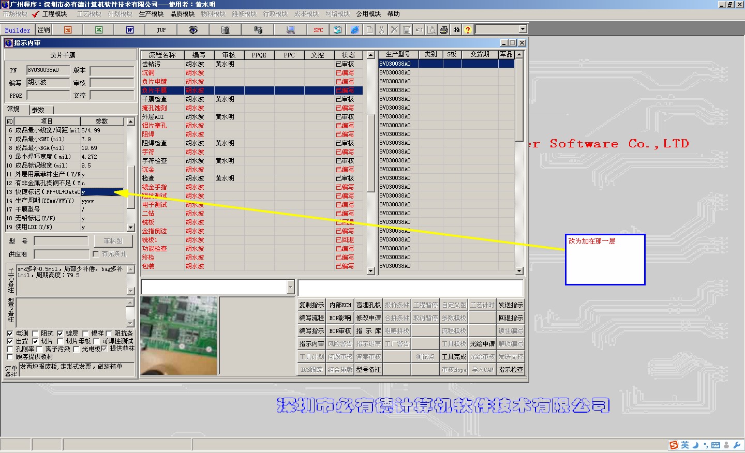Open the Internet Explorer icon in the toolbar

[354, 30]
